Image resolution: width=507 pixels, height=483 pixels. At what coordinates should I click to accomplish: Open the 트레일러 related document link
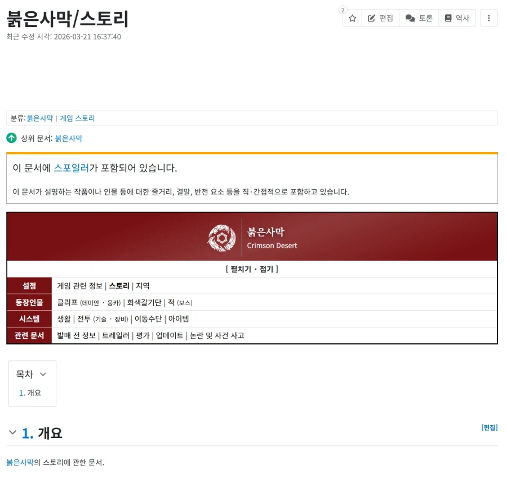coord(115,335)
